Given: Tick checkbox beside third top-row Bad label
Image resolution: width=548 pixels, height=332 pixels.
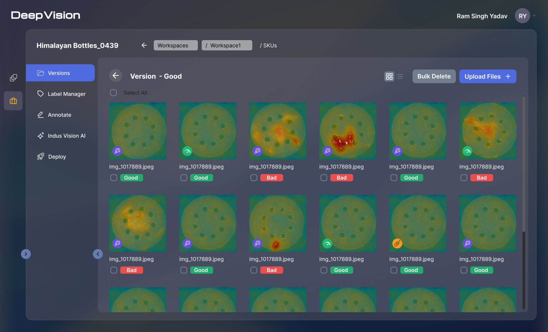Looking at the screenshot, I should tap(254, 178).
